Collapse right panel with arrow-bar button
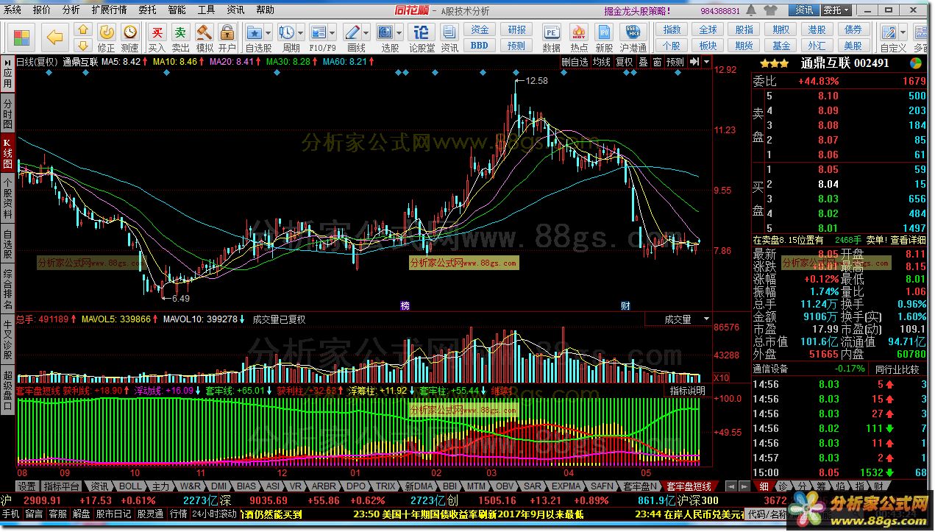 [x=694, y=63]
